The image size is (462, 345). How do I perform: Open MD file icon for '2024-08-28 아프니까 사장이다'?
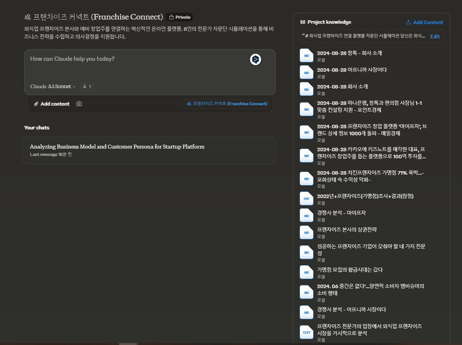click(x=307, y=73)
